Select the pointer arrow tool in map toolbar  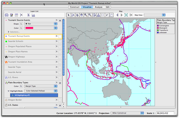69,15
